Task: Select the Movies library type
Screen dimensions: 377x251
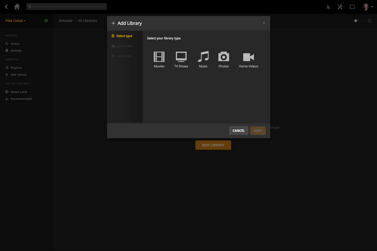Action: coord(159,60)
